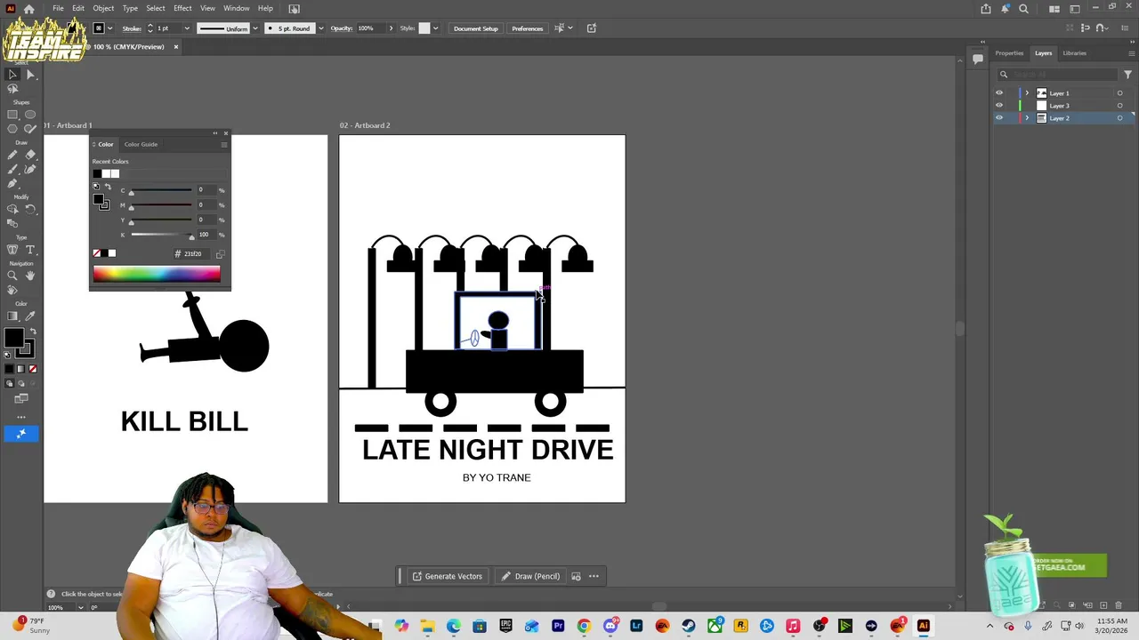
Task: Activate the Fill box in toolbar
Action: click(13, 338)
